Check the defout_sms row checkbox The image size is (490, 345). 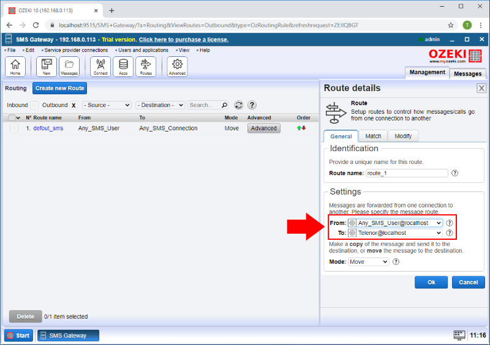tap(13, 128)
